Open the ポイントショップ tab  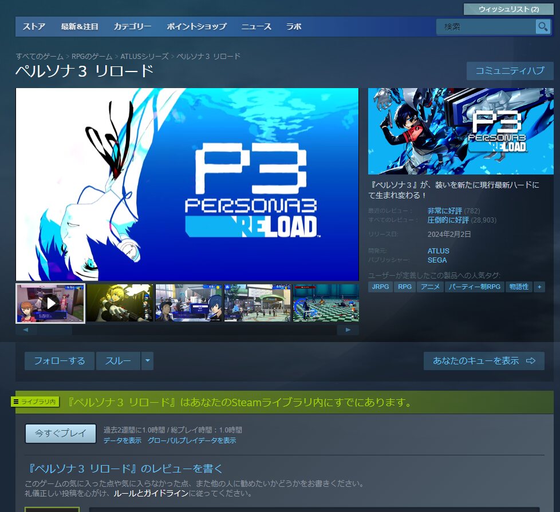pos(196,27)
